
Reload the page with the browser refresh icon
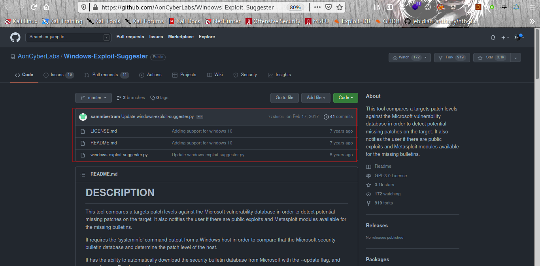pyautogui.click(x=34, y=7)
